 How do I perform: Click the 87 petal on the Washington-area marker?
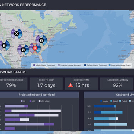click(38, 43)
